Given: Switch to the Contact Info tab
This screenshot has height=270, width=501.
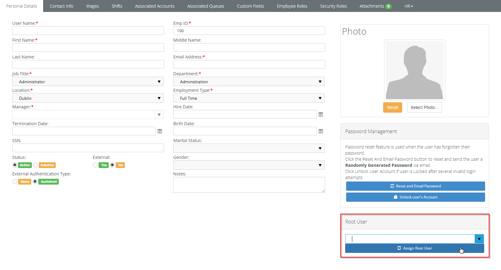Looking at the screenshot, I should 62,6.
